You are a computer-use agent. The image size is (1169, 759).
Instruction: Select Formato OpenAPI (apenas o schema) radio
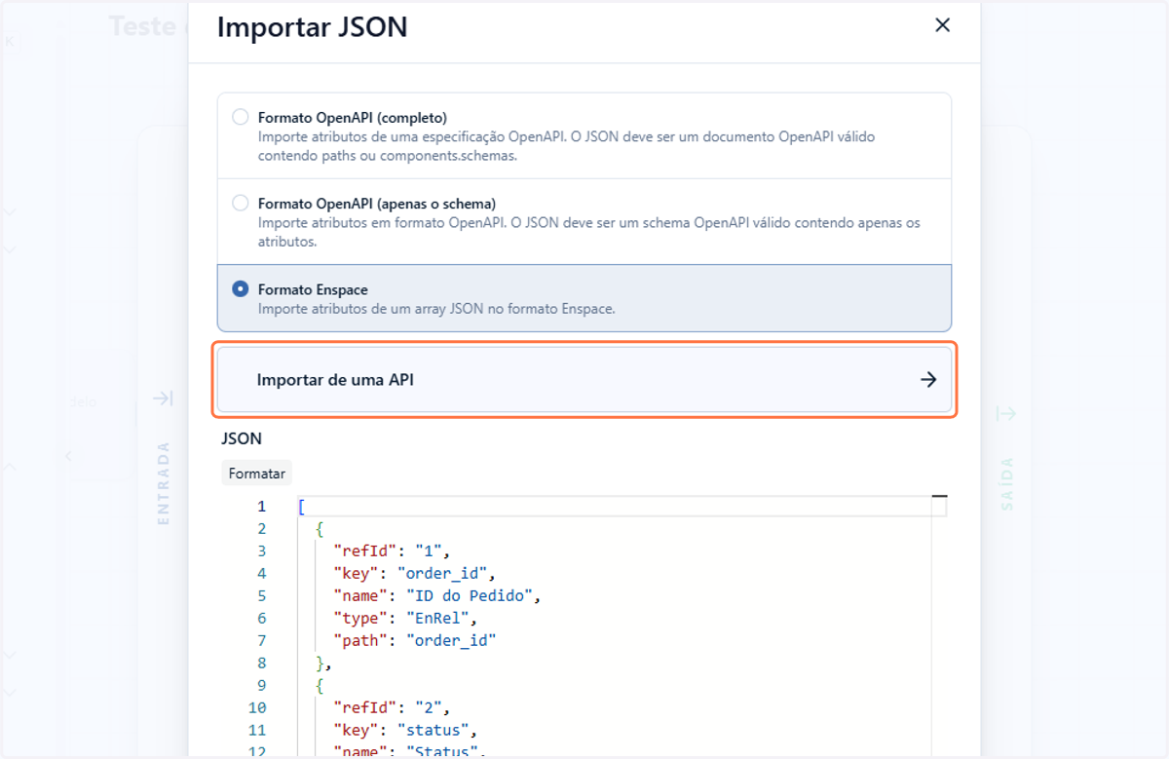[241, 204]
